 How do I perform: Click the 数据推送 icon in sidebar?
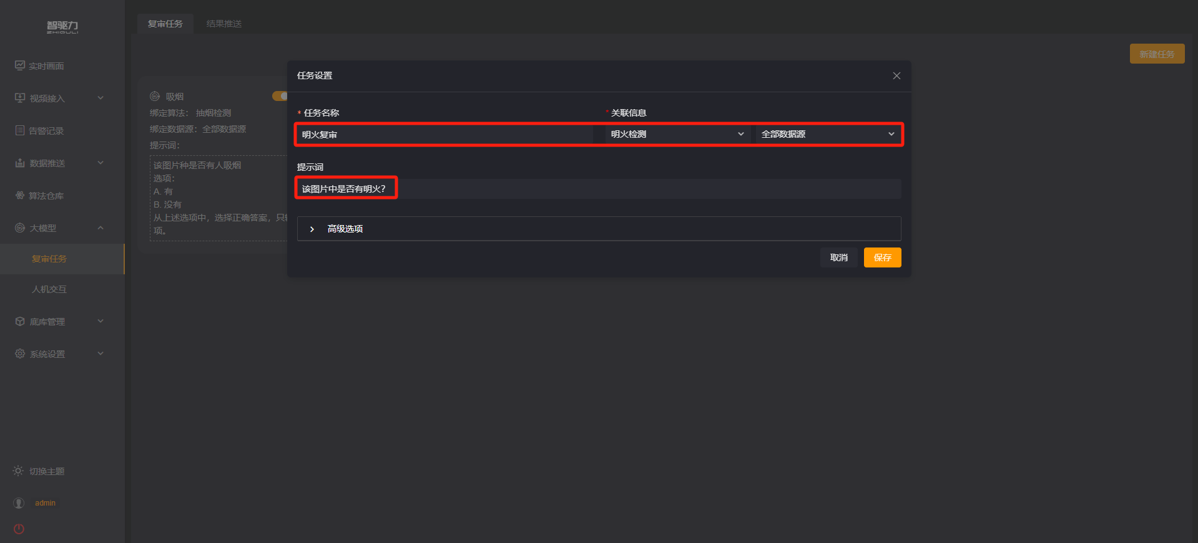20,163
